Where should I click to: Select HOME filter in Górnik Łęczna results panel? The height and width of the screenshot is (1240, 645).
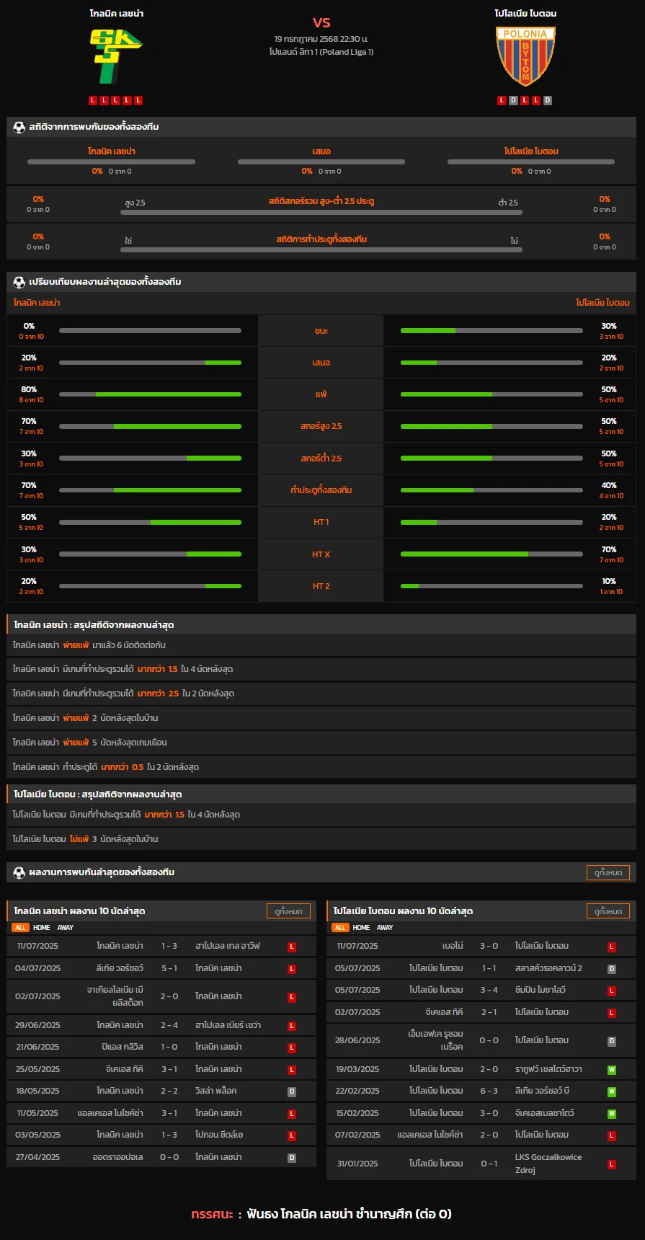tap(42, 928)
